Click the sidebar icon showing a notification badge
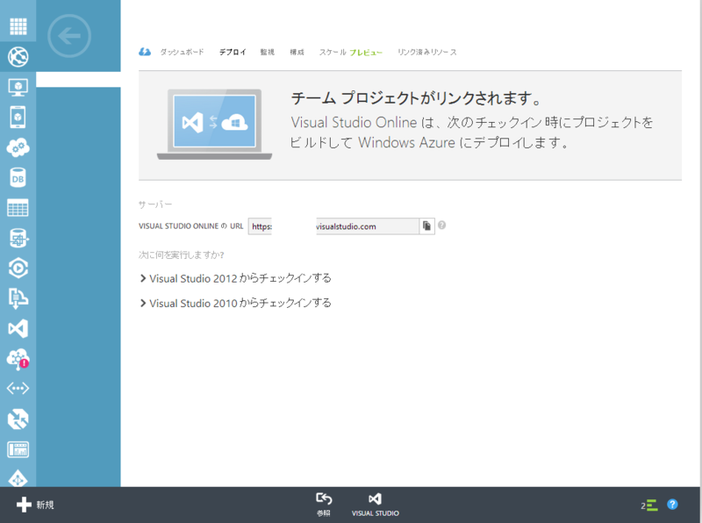The height and width of the screenshot is (523, 702). pyautogui.click(x=18, y=360)
